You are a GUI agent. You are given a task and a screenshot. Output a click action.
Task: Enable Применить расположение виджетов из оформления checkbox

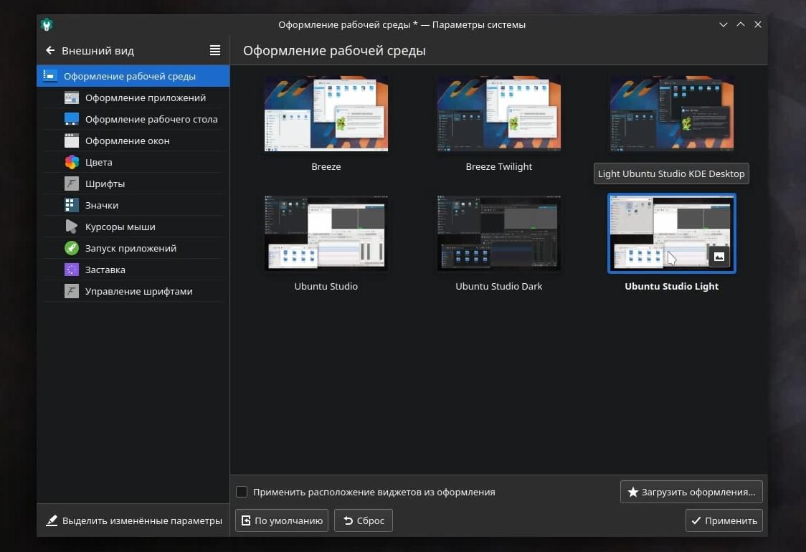pos(242,492)
